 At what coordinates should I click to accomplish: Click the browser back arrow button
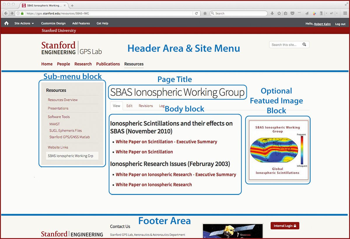pos(6,13)
